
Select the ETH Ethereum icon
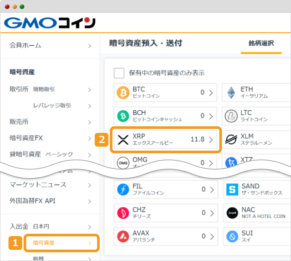[231, 93]
